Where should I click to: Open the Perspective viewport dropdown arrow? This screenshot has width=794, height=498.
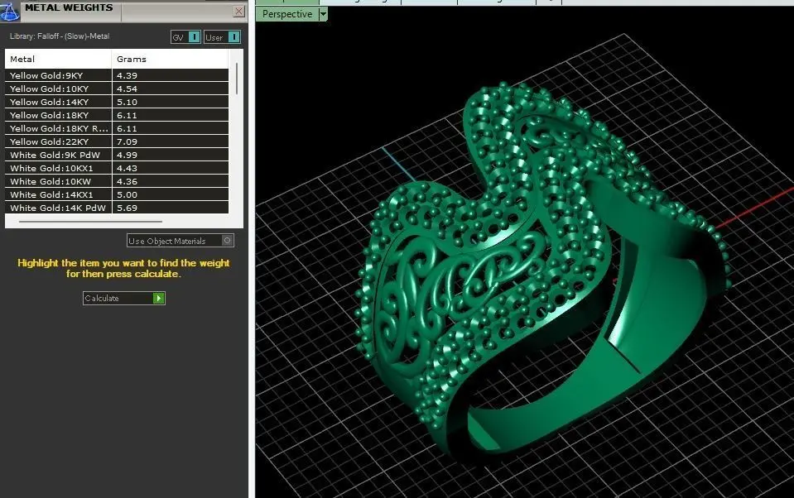point(323,14)
